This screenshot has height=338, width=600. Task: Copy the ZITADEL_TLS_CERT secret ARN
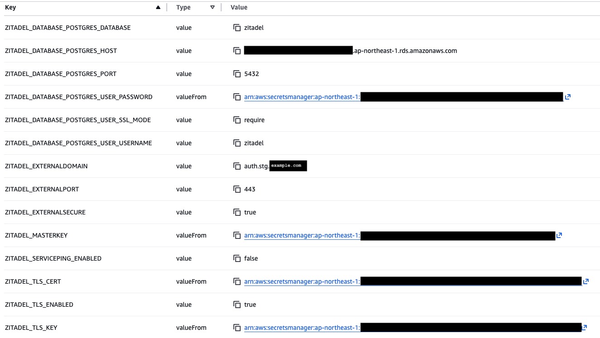(x=237, y=282)
